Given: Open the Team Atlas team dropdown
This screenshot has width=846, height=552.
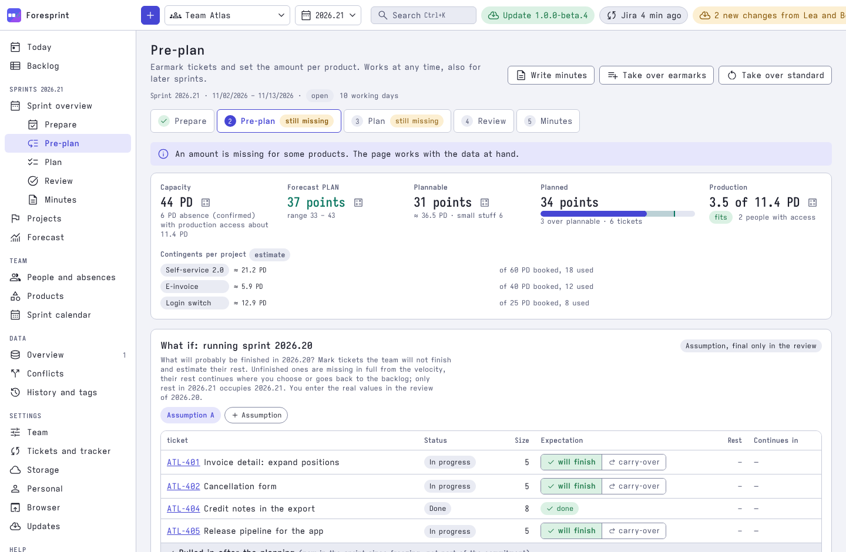Looking at the screenshot, I should [x=227, y=15].
